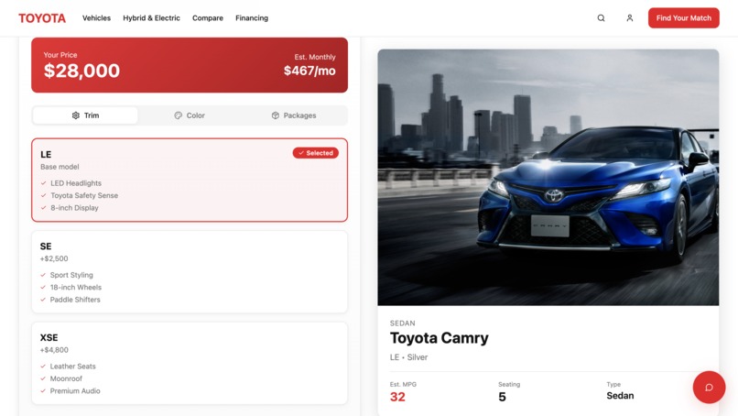This screenshot has width=738, height=416.
Task: Click the +$4,800 price under XSE
Action: pyautogui.click(x=54, y=350)
